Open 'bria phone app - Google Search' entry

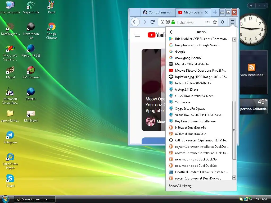point(199,45)
